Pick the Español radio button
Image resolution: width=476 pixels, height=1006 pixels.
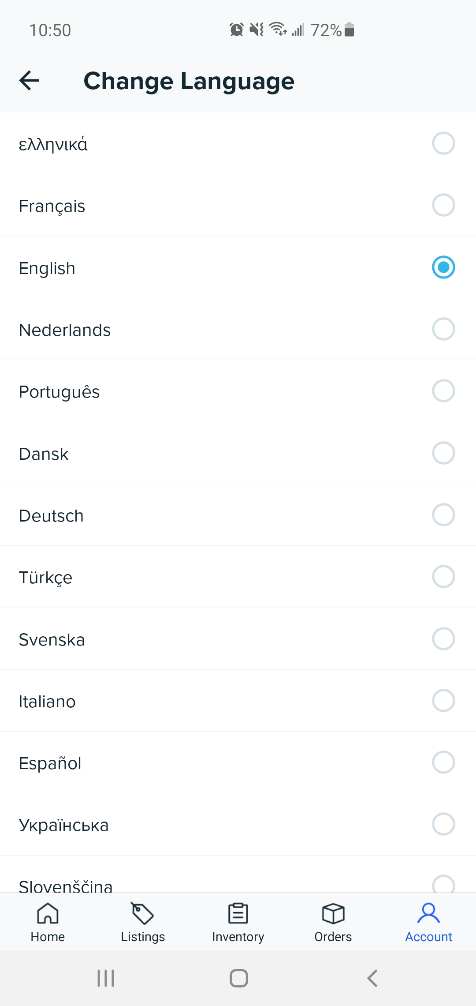[443, 762]
